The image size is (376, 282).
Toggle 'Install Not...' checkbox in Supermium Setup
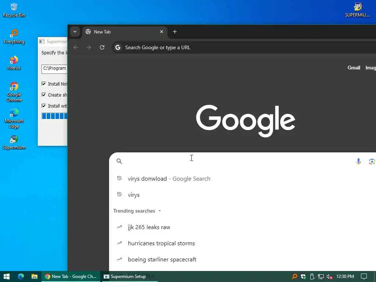(x=44, y=84)
